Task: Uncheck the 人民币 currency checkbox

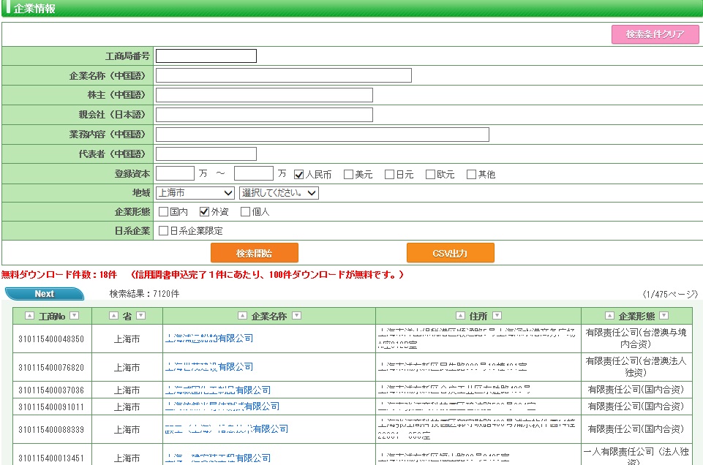Action: pyautogui.click(x=299, y=174)
